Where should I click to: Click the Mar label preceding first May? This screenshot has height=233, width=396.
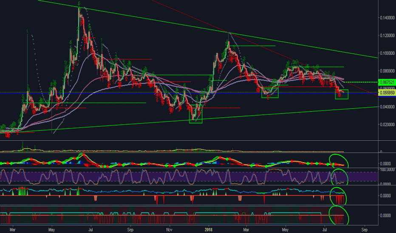coord(12,230)
